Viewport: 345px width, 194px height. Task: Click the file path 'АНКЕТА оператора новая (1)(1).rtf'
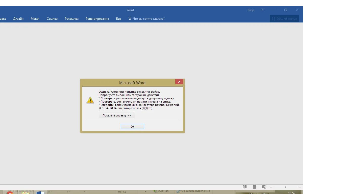point(130,108)
